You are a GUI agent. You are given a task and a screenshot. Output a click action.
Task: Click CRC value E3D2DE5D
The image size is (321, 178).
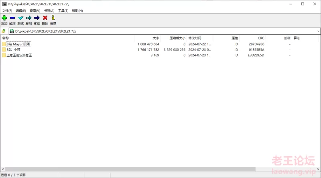coord(256,55)
